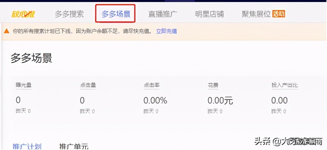Image resolution: width=327 pixels, height=150 pixels.
Task: Click the 多多场景 page heading
Action: point(31,58)
